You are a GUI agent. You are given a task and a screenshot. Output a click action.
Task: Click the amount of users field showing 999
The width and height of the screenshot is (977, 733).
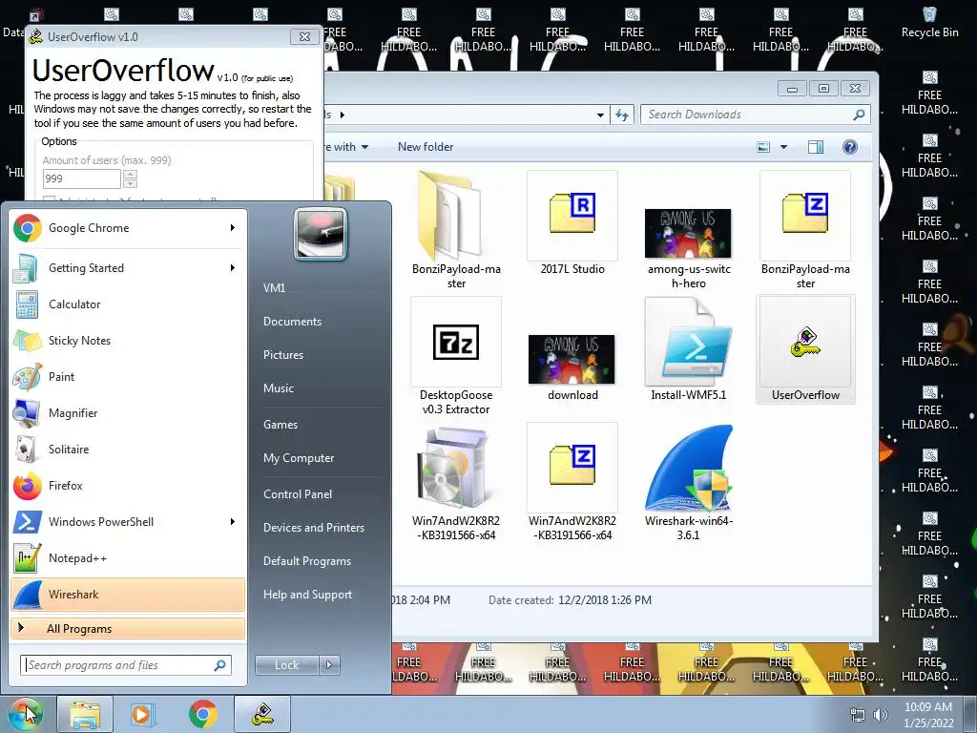point(82,178)
